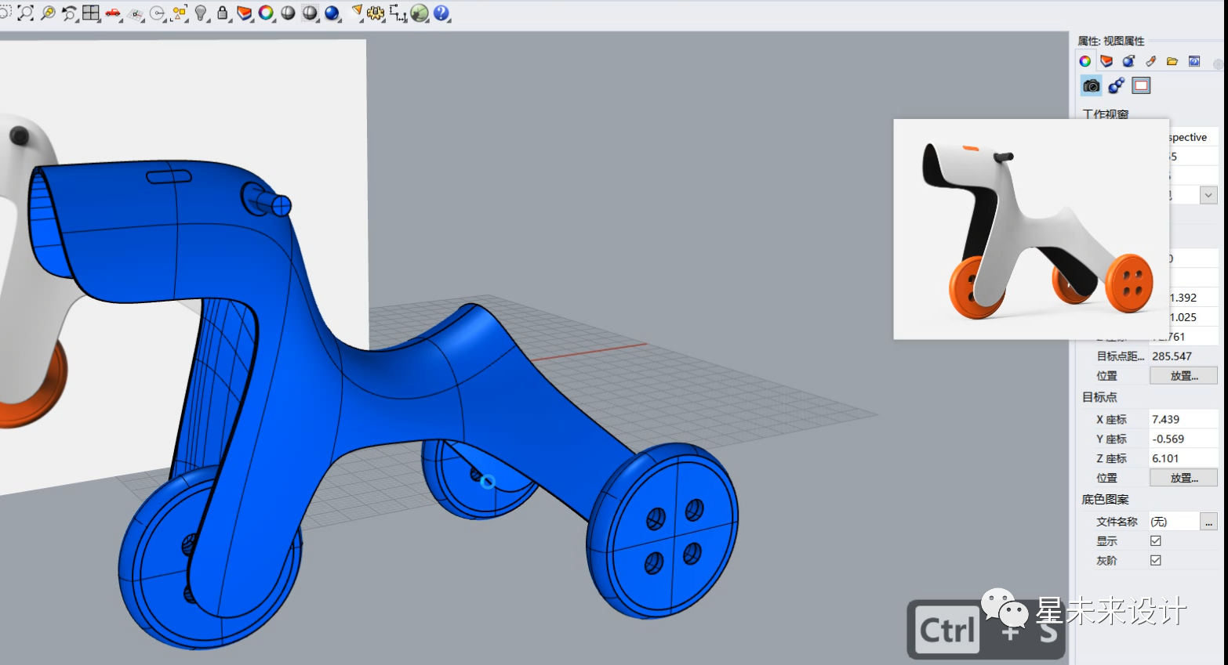Image resolution: width=1228 pixels, height=665 pixels.
Task: Click the Zoom Selected toolbar icon
Action: [48, 13]
